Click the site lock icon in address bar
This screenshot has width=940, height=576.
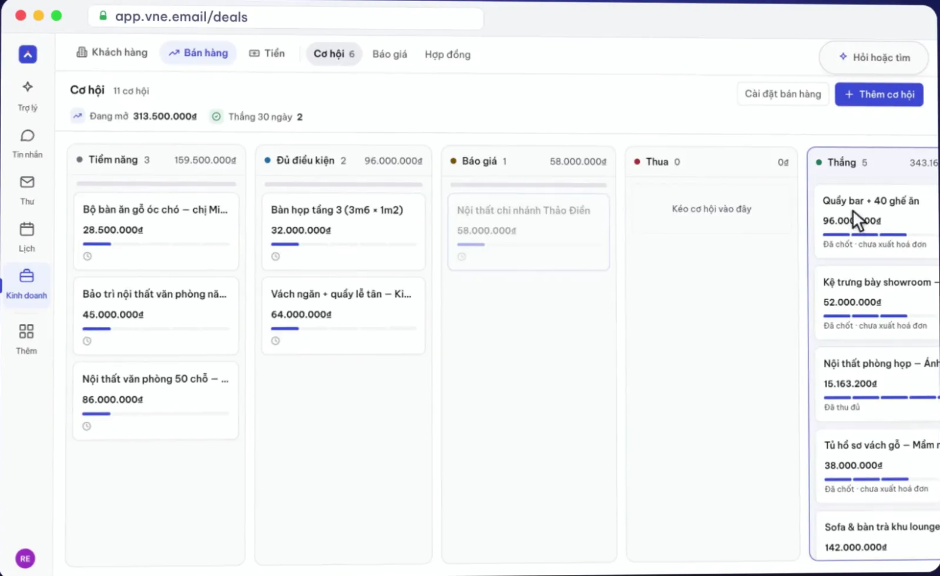[x=103, y=16]
